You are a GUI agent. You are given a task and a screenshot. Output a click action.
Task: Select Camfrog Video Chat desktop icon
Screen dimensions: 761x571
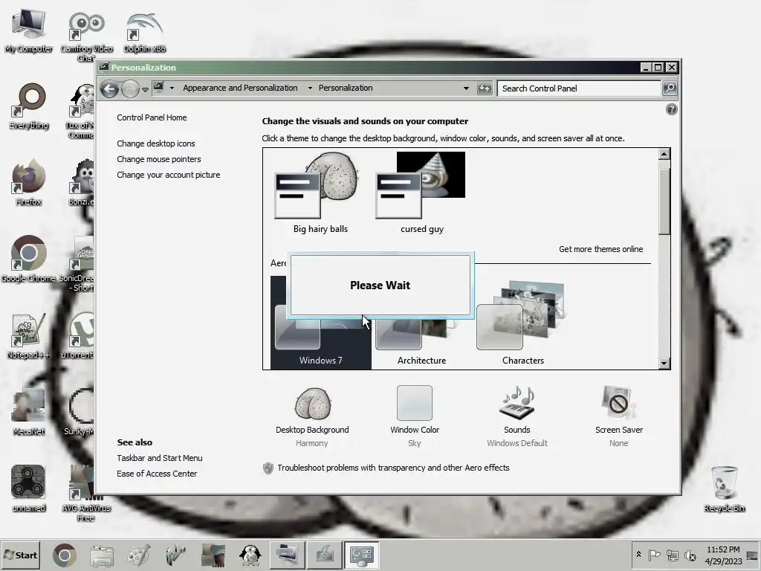pyautogui.click(x=86, y=36)
